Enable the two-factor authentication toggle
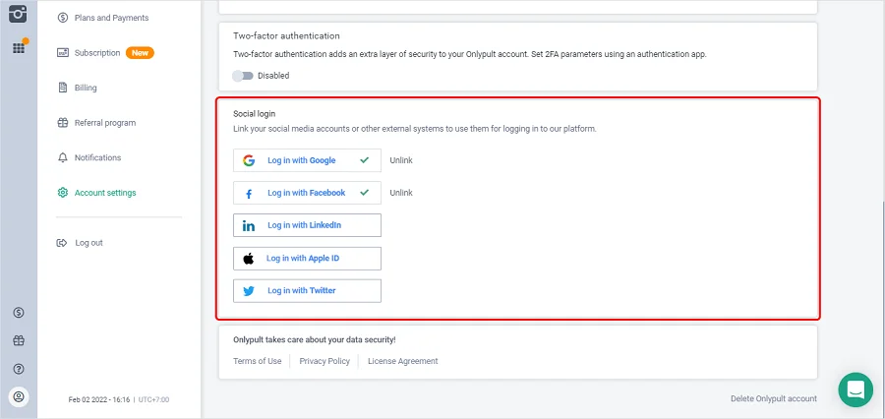Viewport: 885px width, 419px height. point(243,76)
